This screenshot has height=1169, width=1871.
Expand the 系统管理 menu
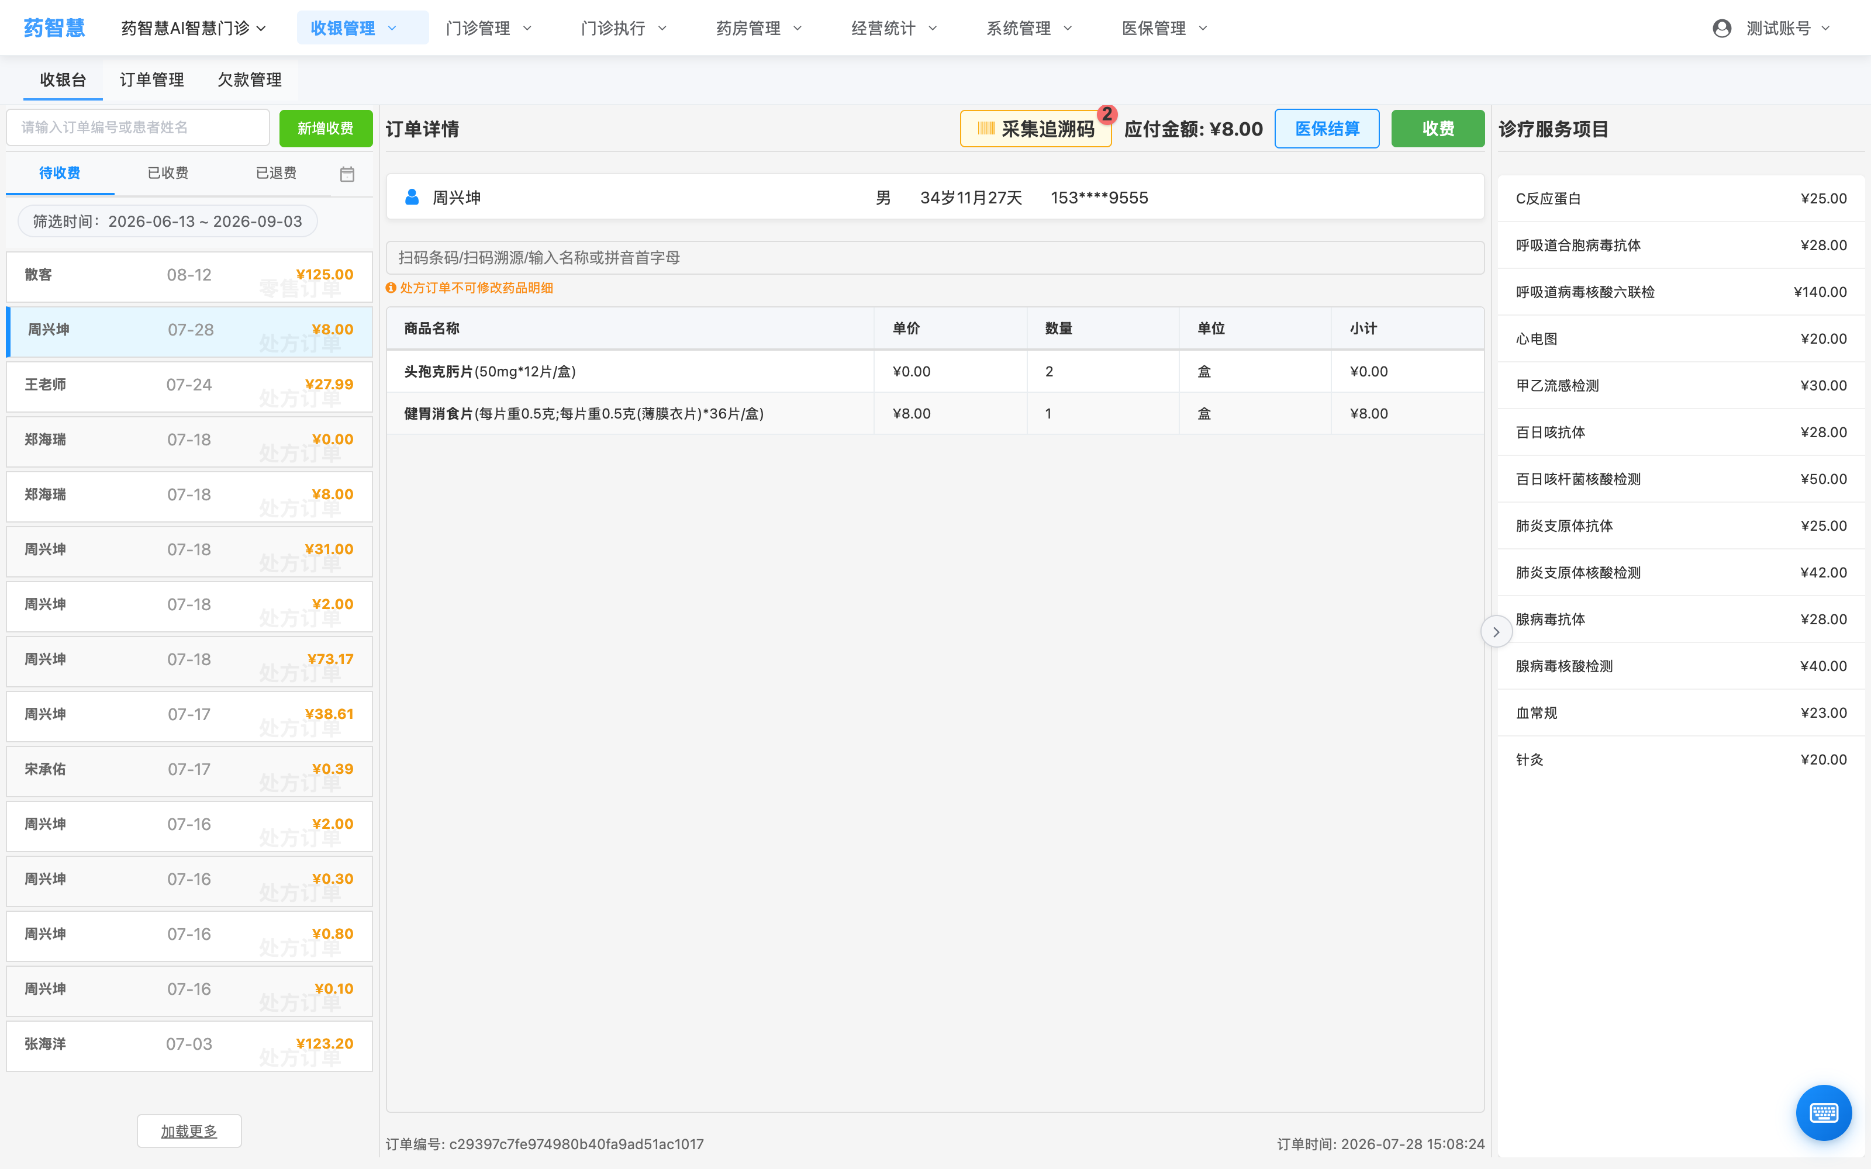pos(1029,29)
